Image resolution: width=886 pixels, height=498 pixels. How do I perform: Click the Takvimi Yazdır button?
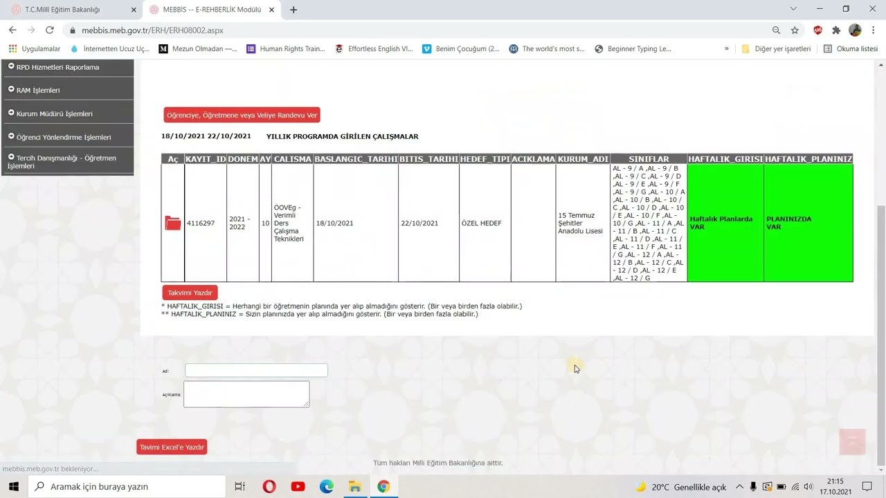click(x=190, y=293)
